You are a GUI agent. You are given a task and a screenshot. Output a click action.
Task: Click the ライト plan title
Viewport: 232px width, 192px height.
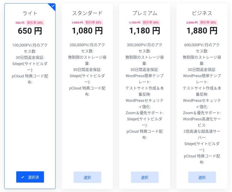pos(30,13)
